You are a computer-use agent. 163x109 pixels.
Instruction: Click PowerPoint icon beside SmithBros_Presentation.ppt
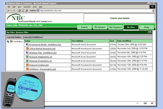(x=27, y=69)
